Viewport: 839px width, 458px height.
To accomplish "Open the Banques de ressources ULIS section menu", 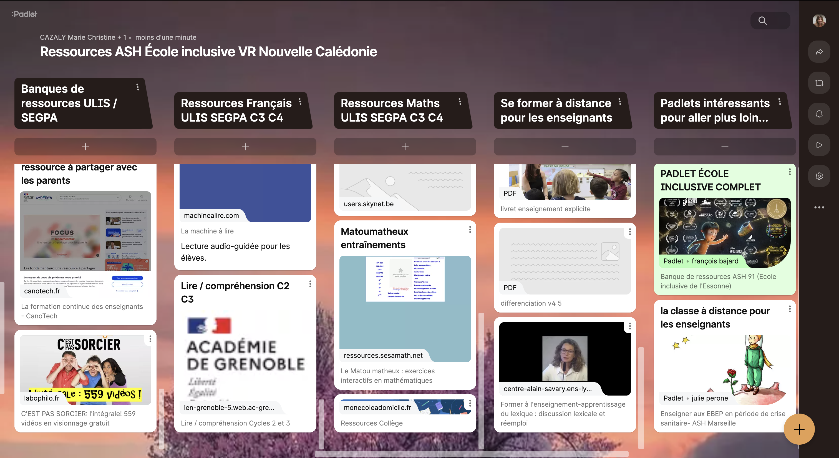I will point(137,87).
